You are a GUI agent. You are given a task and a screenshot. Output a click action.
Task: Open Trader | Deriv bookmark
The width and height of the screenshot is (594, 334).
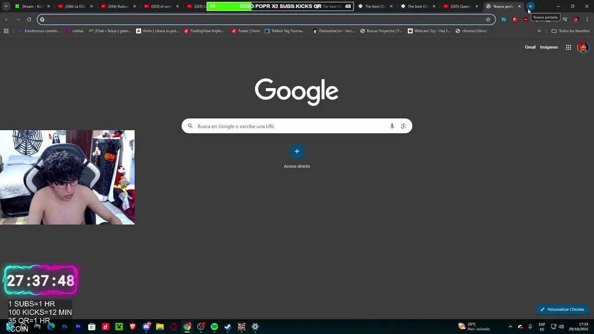(x=246, y=31)
